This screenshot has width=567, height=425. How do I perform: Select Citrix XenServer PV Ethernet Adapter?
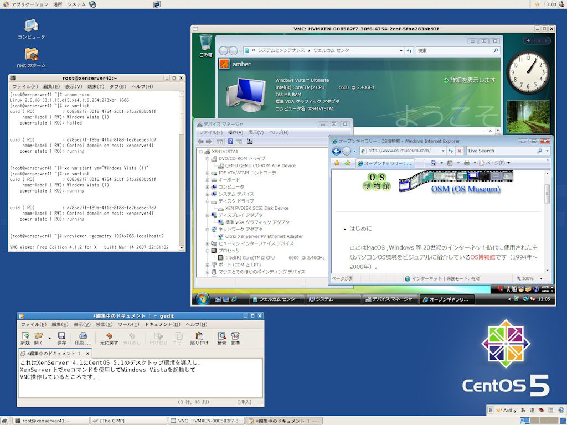pyautogui.click(x=264, y=236)
